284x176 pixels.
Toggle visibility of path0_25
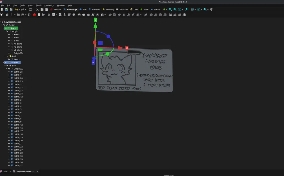9,72
